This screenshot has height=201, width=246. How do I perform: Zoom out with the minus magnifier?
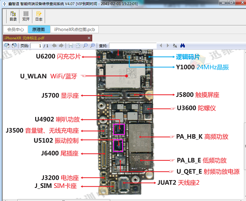tap(85, 46)
